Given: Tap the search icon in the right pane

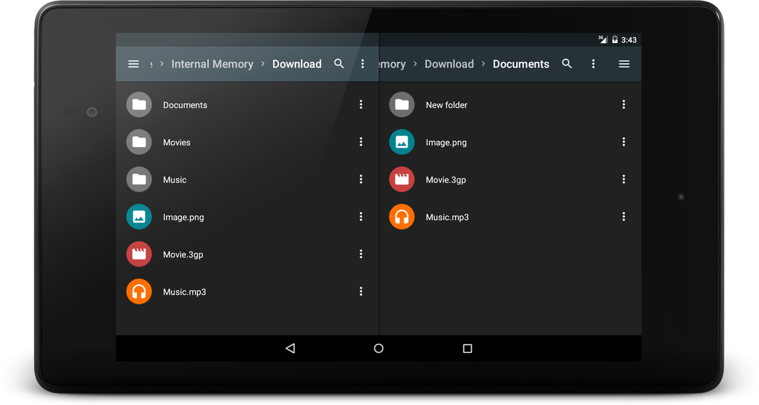Looking at the screenshot, I should pos(567,63).
